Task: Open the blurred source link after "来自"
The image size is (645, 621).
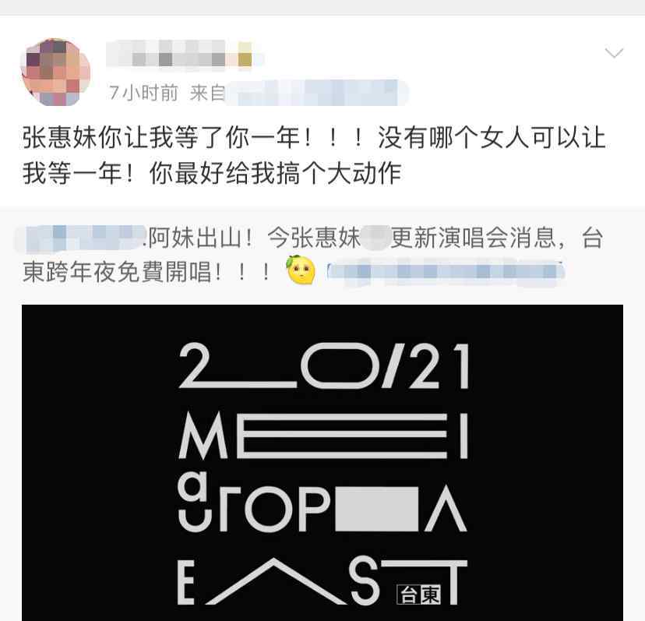Action: pos(317,93)
